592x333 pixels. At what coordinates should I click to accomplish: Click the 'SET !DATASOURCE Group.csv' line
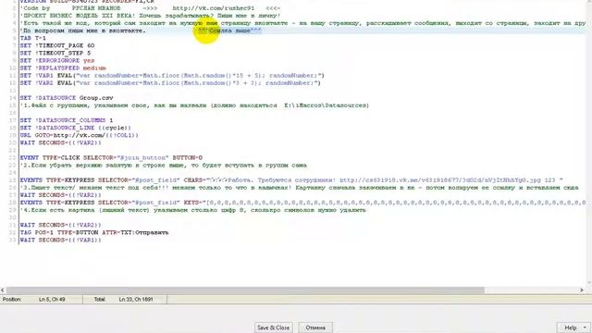click(x=67, y=98)
